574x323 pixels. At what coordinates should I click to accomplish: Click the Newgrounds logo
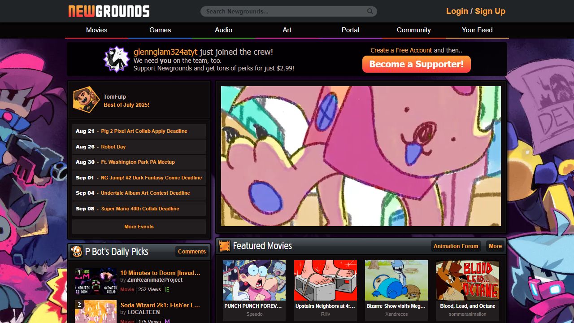coord(109,11)
